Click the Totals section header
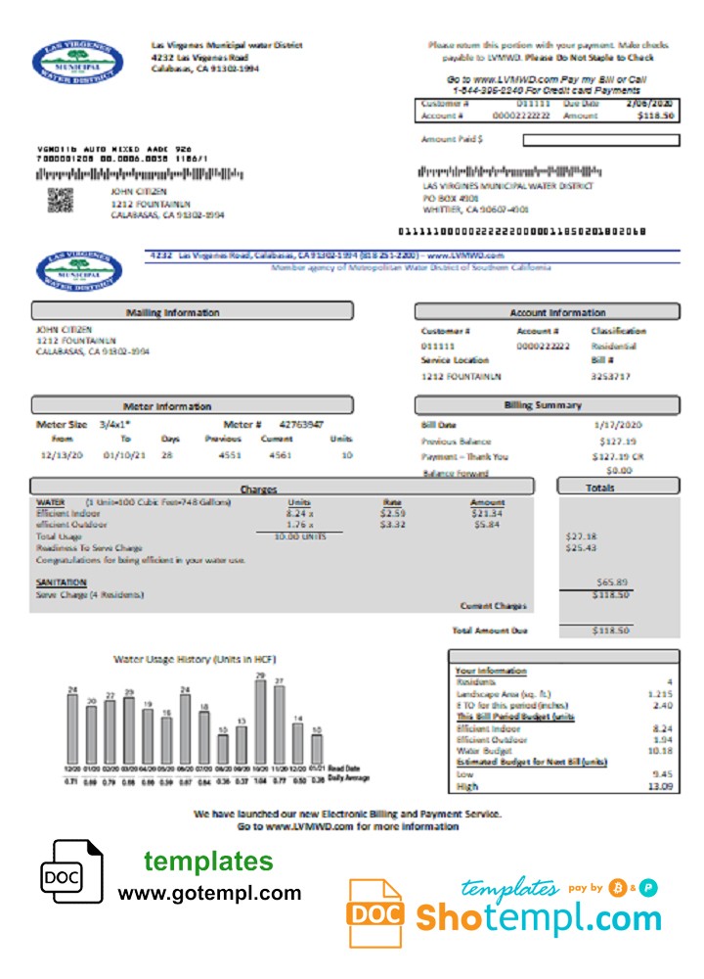Image resolution: width=704 pixels, height=979 pixels. pos(618,487)
